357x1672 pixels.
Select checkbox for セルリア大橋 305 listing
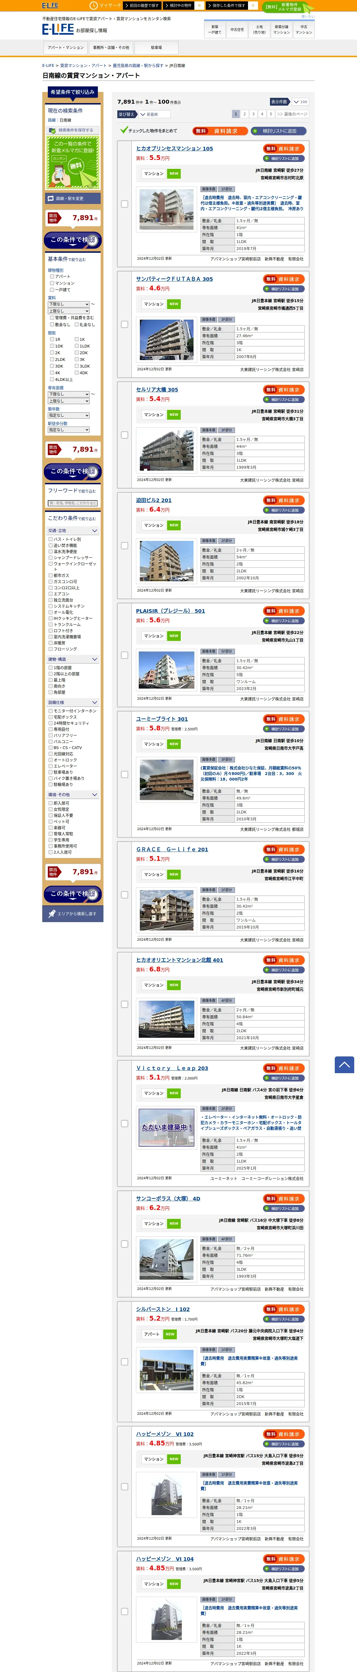pyautogui.click(x=124, y=435)
